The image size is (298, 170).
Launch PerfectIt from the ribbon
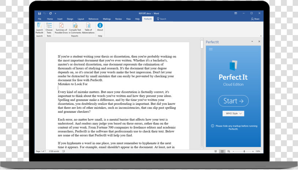[39, 28]
